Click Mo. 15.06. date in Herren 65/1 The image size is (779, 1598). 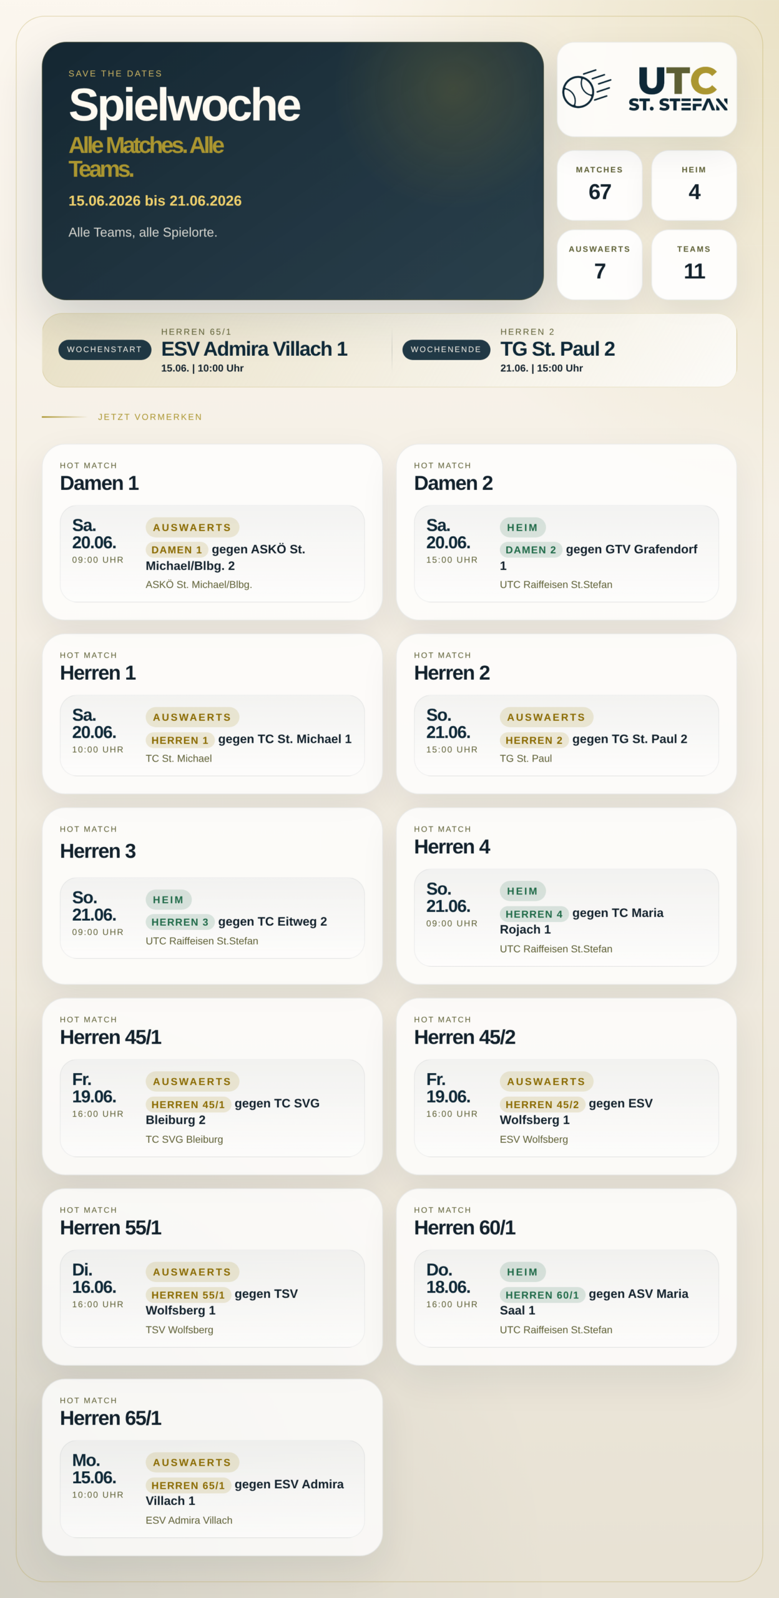94,1469
